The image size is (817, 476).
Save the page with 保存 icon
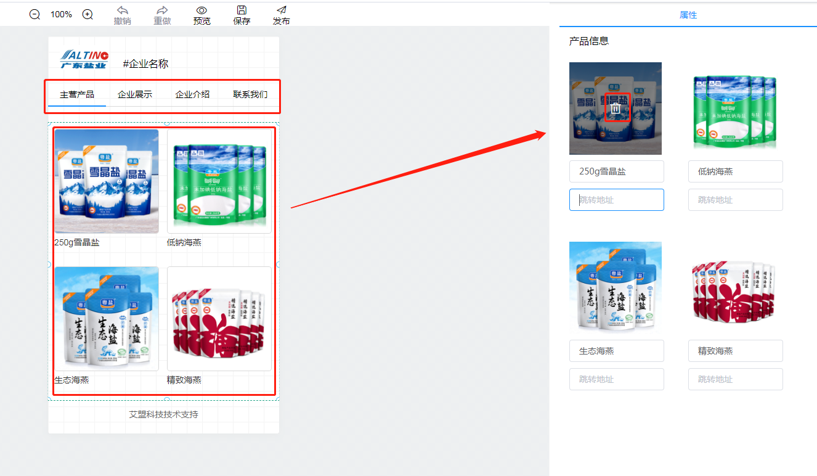[x=242, y=10]
